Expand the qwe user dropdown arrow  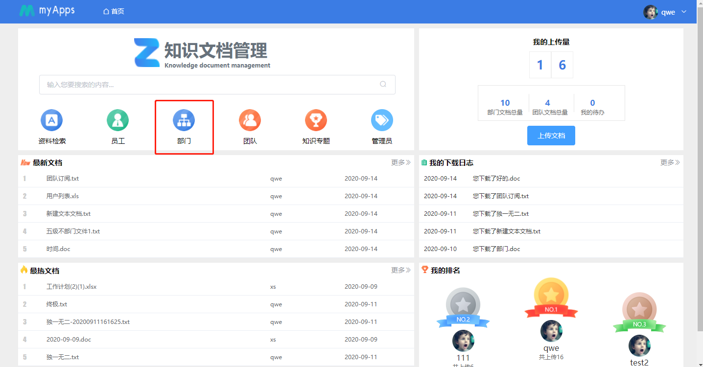(x=684, y=12)
